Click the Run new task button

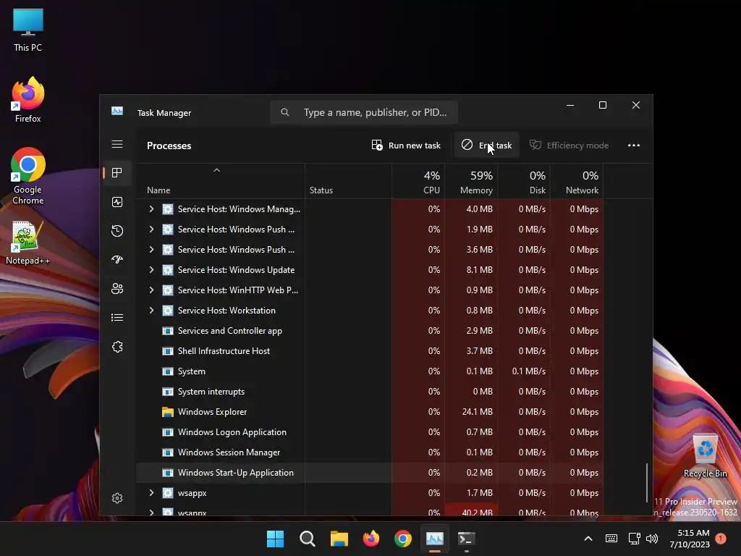(x=406, y=145)
